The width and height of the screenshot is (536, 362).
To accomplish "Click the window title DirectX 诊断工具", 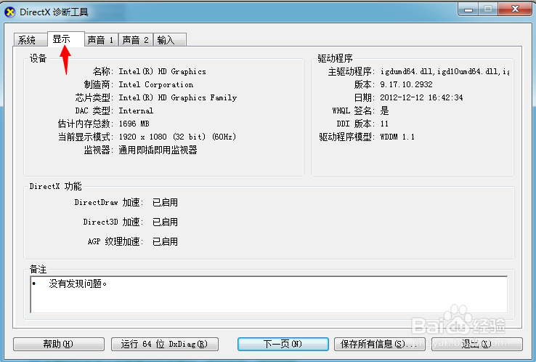I will pos(54,12).
